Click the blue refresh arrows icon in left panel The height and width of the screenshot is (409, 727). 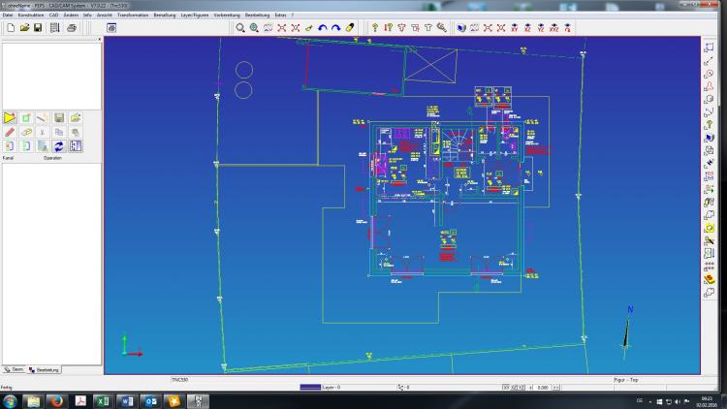point(58,146)
